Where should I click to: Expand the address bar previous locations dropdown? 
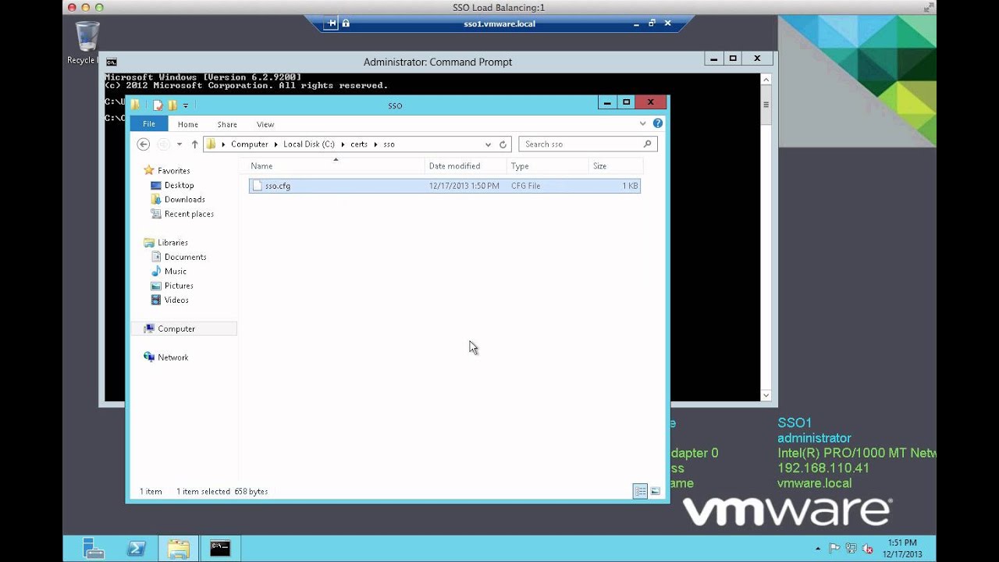(x=489, y=144)
